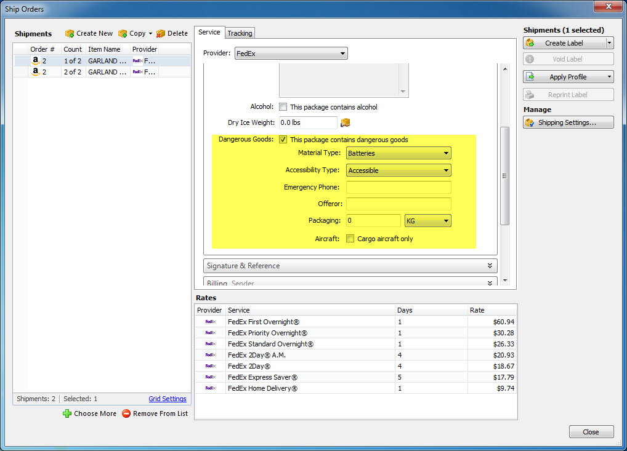The height and width of the screenshot is (451, 627).
Task: Switch to the Tracking tab
Action: [240, 33]
